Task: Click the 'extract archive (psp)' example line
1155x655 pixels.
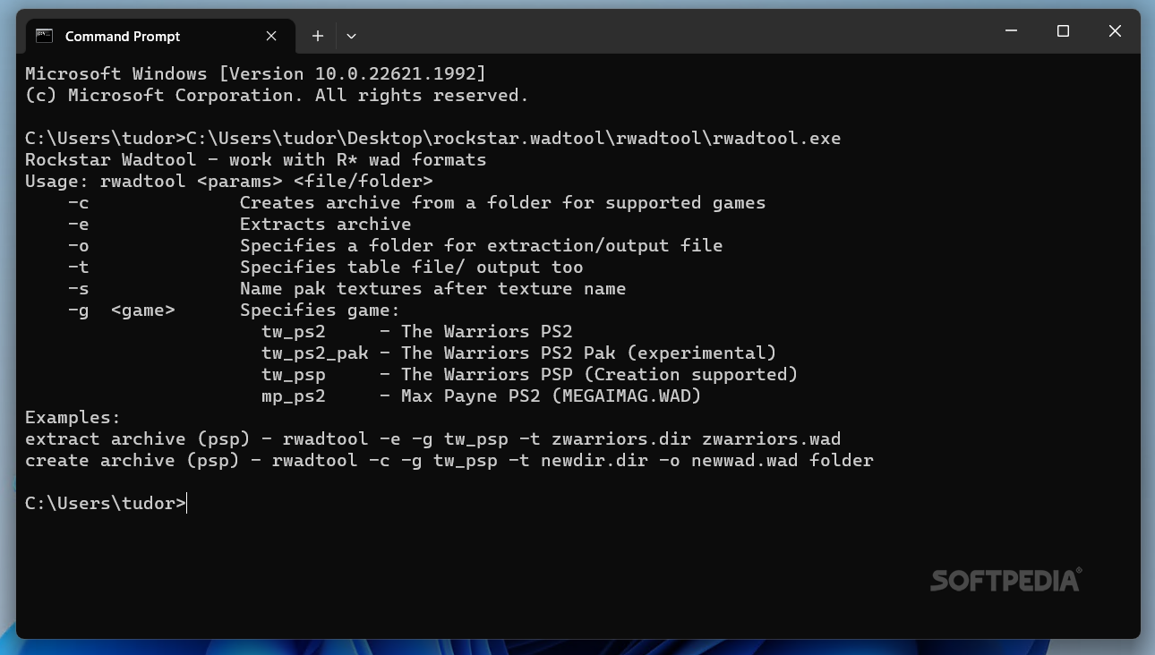Action: tap(432, 438)
